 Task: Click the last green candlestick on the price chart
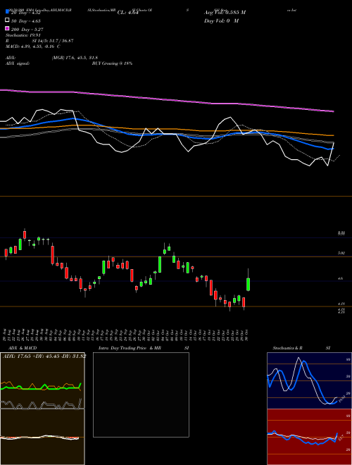tap(248, 284)
